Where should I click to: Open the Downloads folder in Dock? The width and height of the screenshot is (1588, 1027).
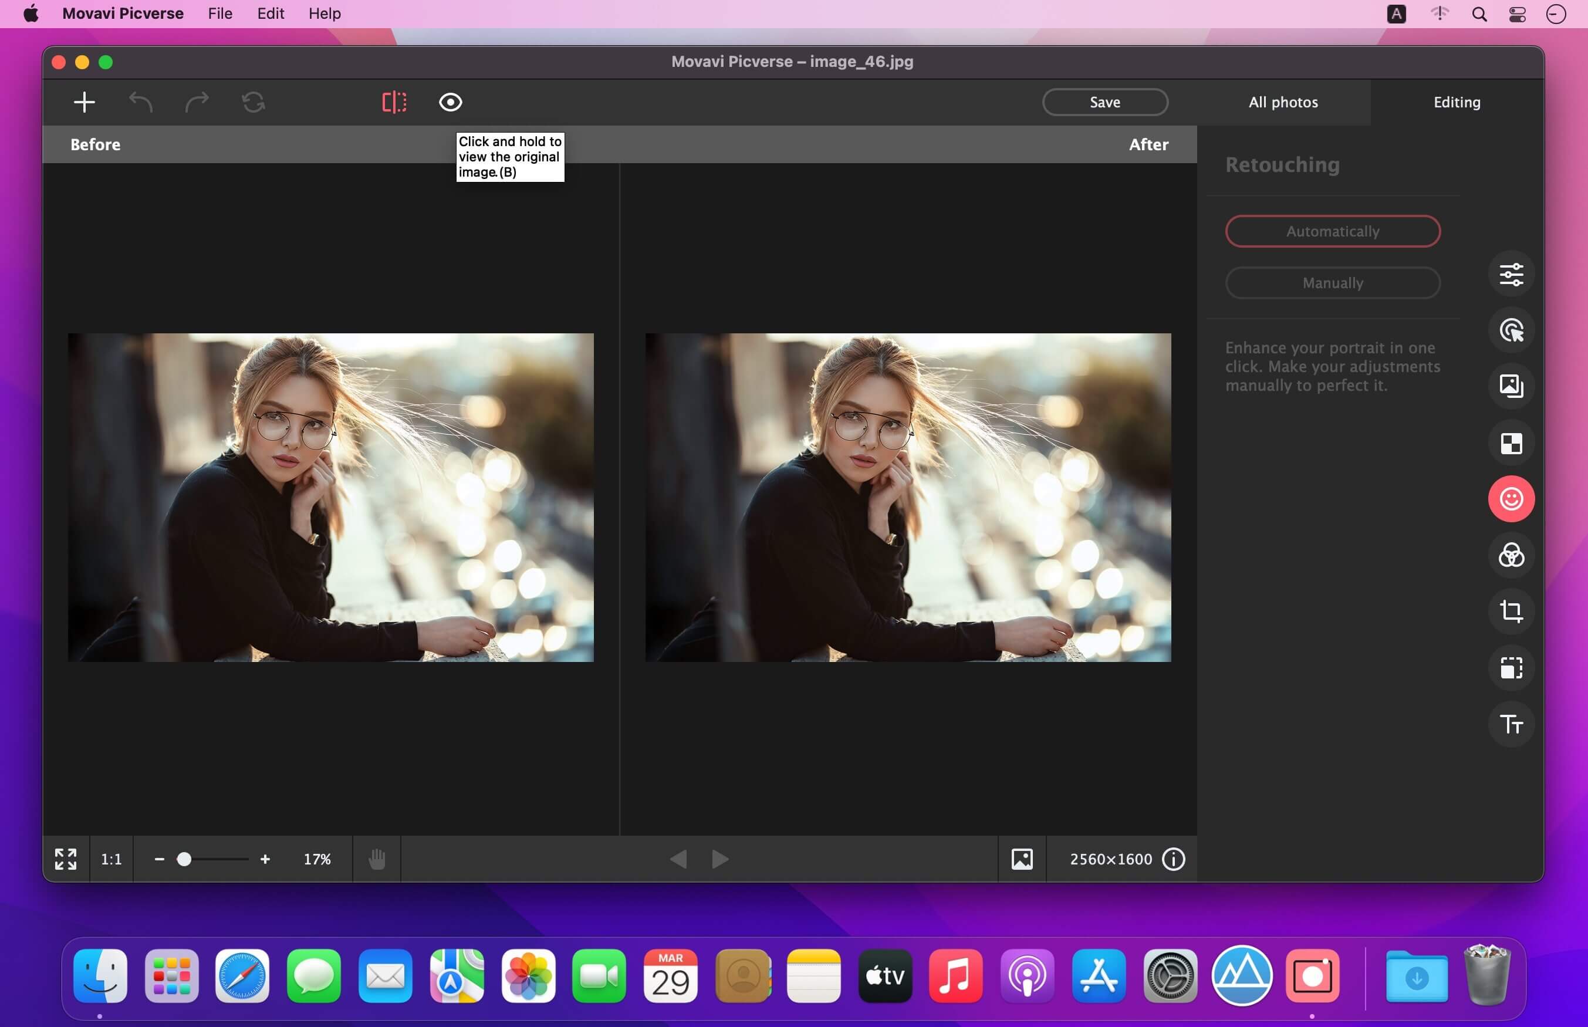(x=1417, y=977)
